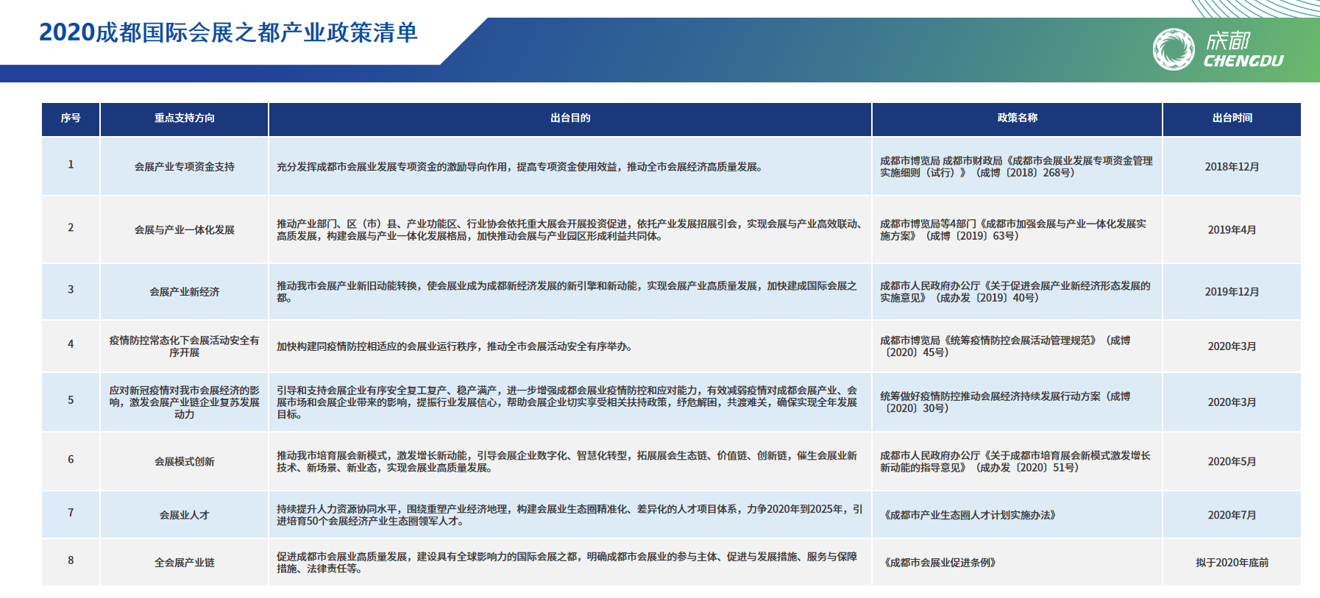Viewport: 1320px width, 598px height.
Task: Select the cell 会展与产业一体化发展
Action: tap(185, 229)
